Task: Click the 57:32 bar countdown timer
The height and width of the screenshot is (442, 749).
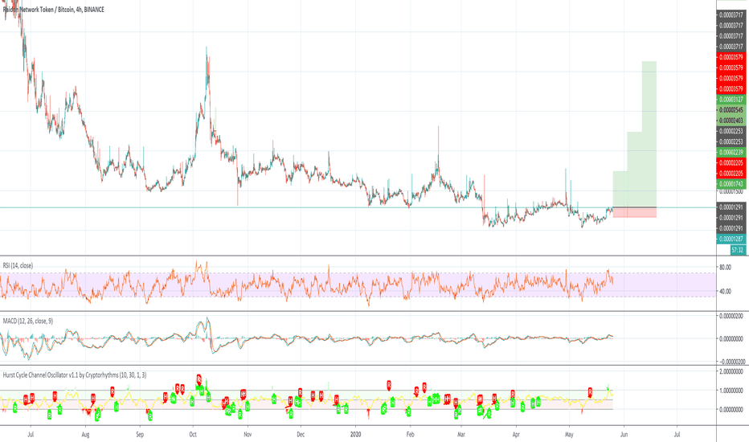Action: [x=738, y=250]
